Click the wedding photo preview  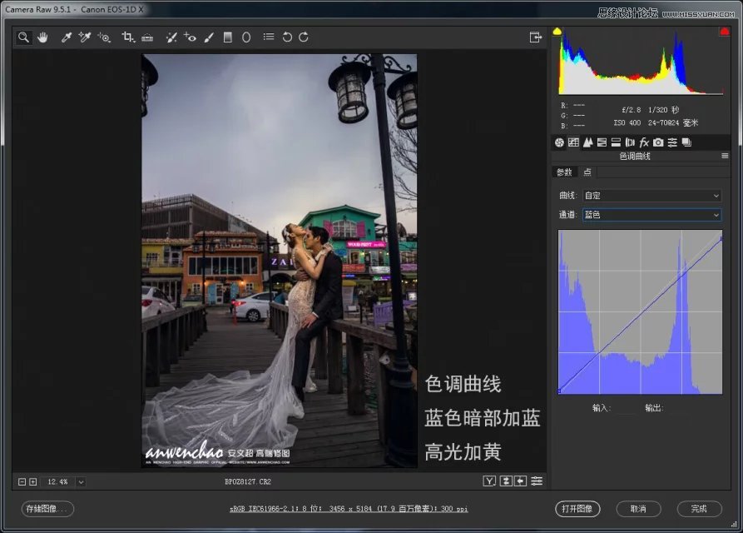pyautogui.click(x=279, y=261)
